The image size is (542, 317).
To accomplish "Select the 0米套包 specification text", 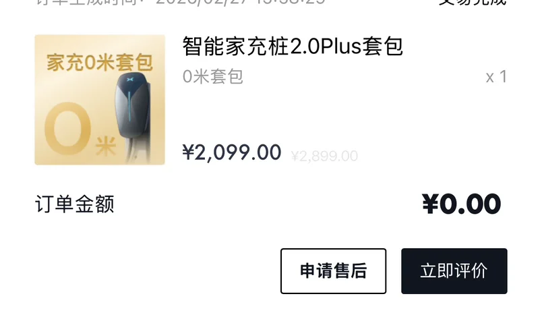I will [213, 76].
